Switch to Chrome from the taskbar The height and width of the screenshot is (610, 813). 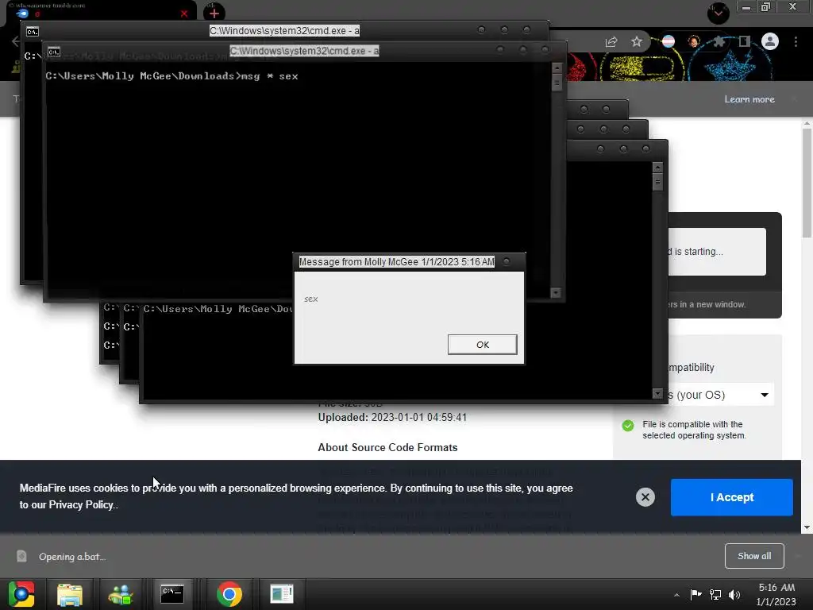(229, 594)
